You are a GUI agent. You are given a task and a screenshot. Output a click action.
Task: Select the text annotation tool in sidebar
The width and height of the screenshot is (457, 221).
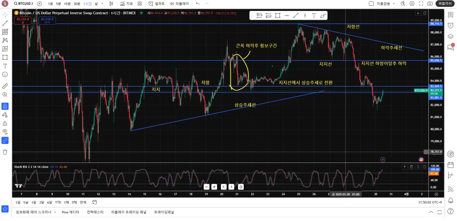point(5,66)
